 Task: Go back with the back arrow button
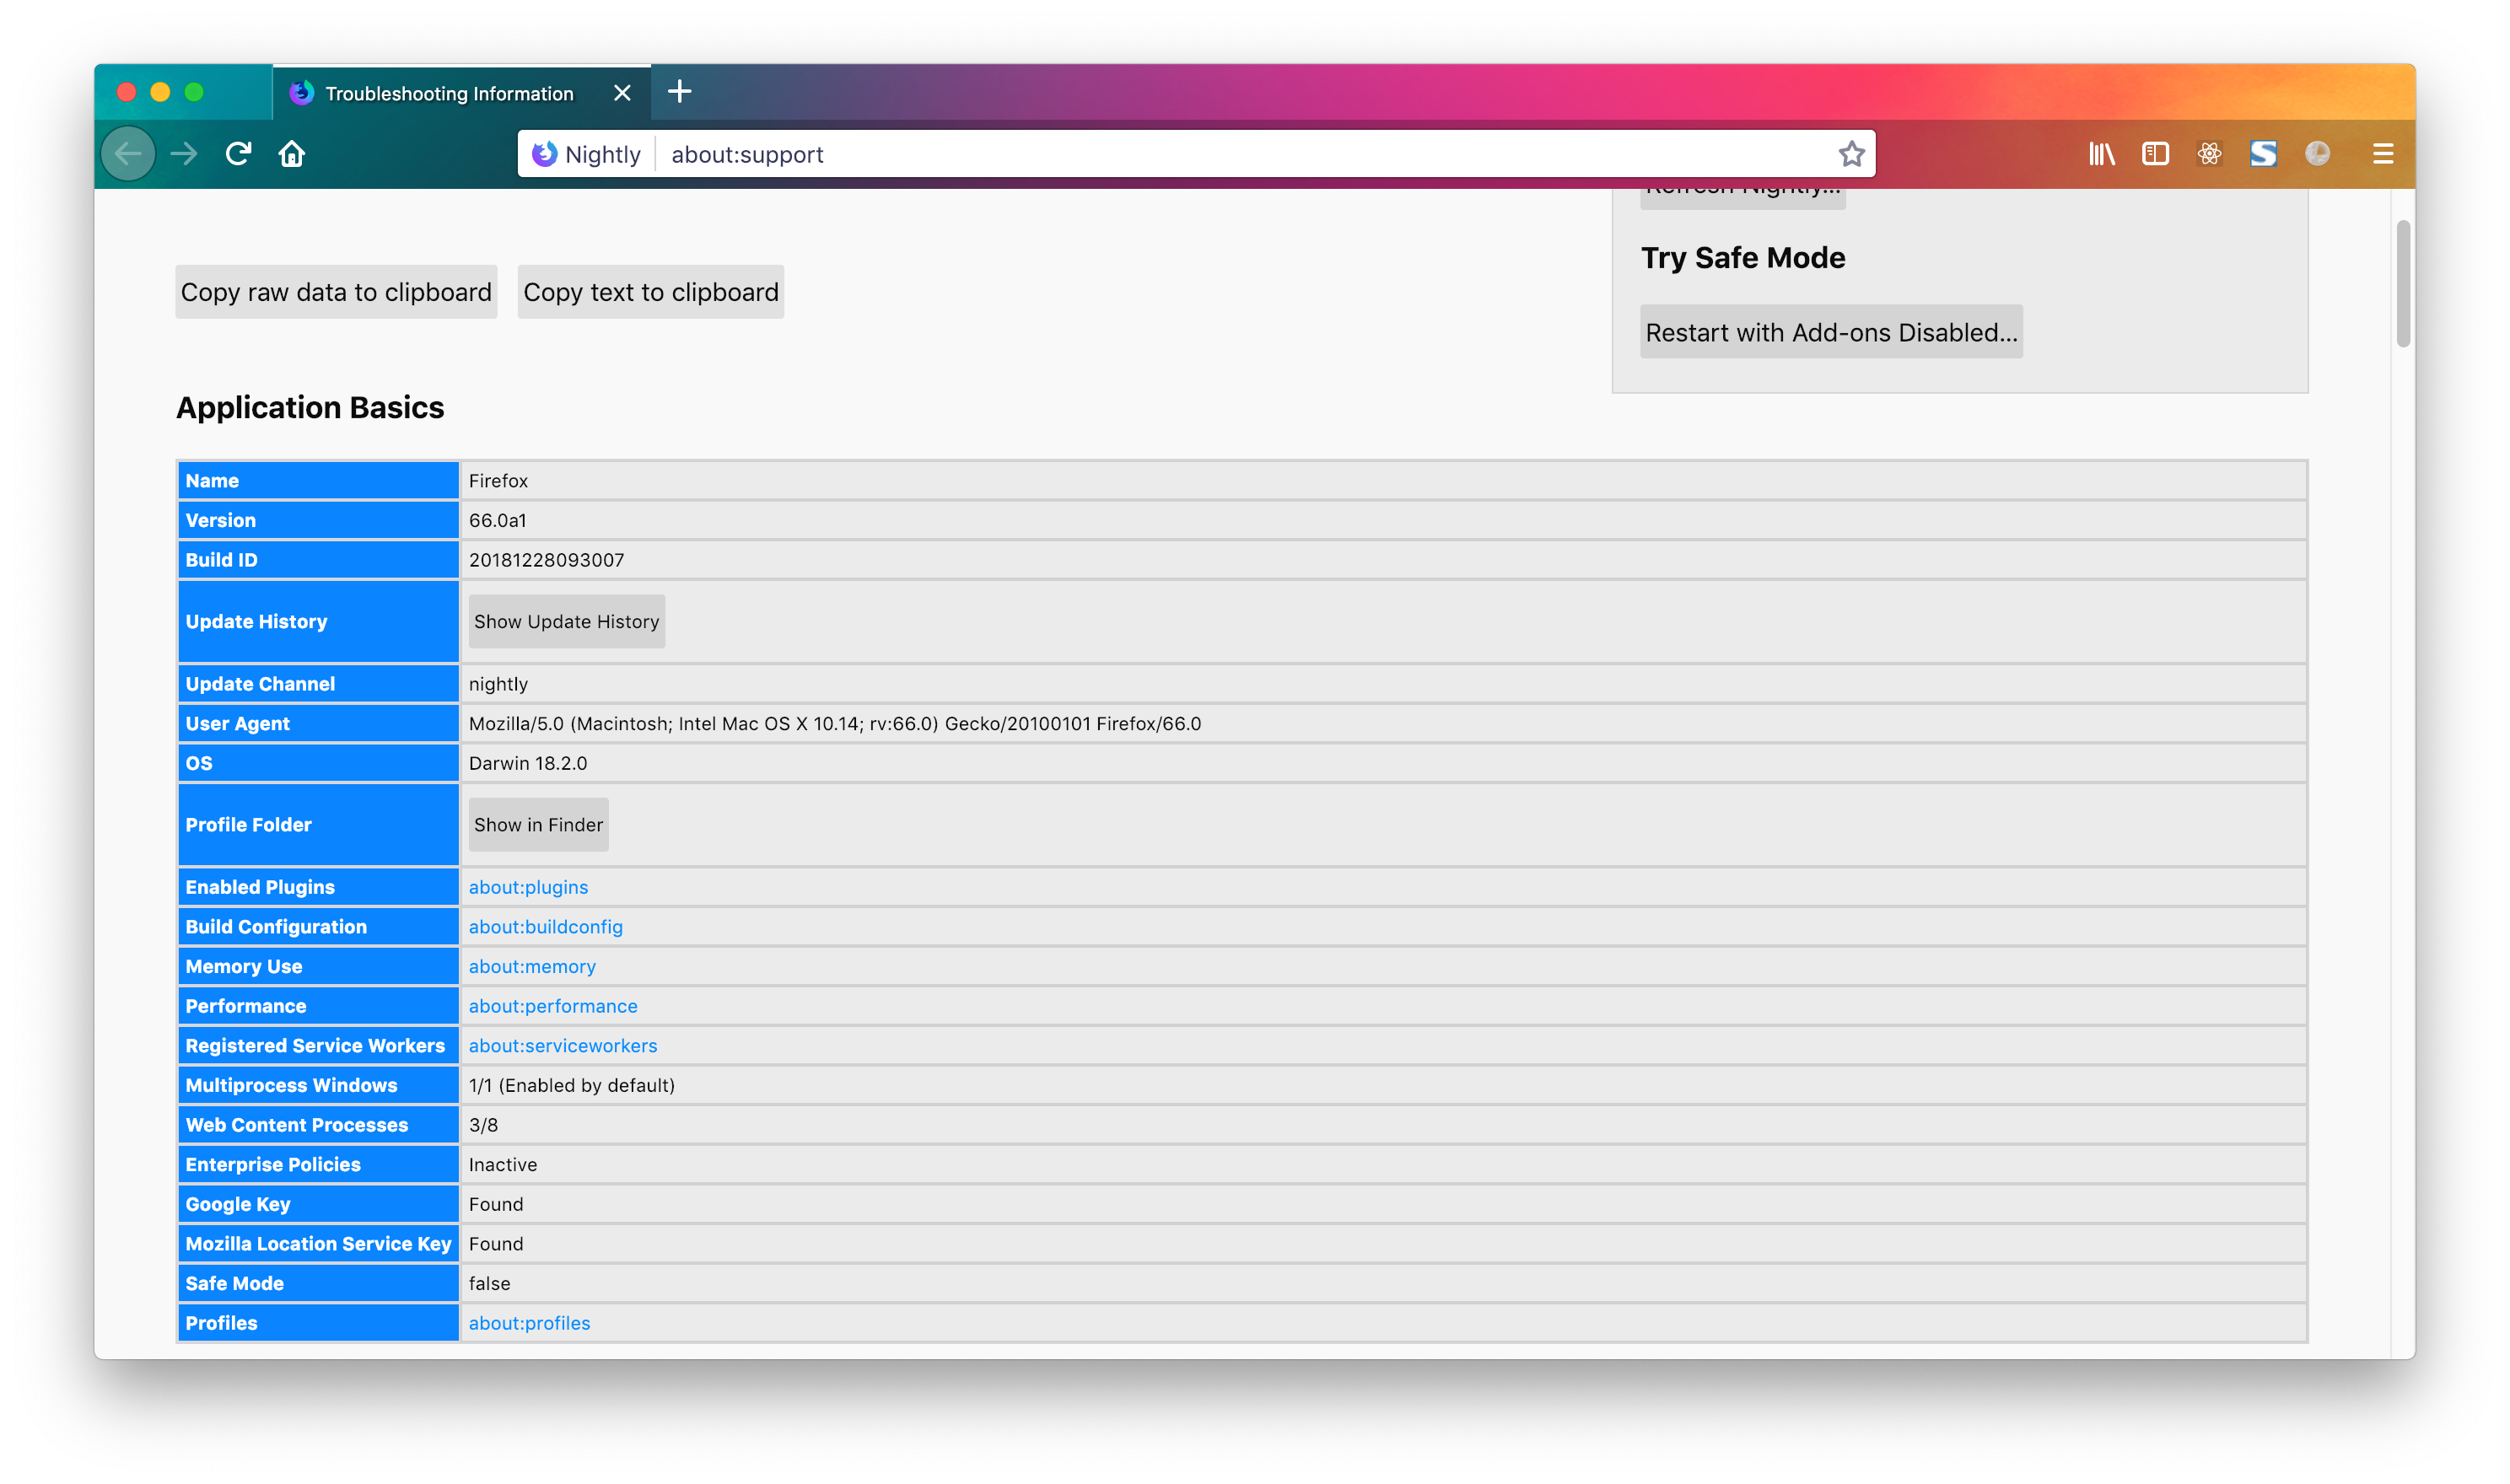click(x=128, y=154)
